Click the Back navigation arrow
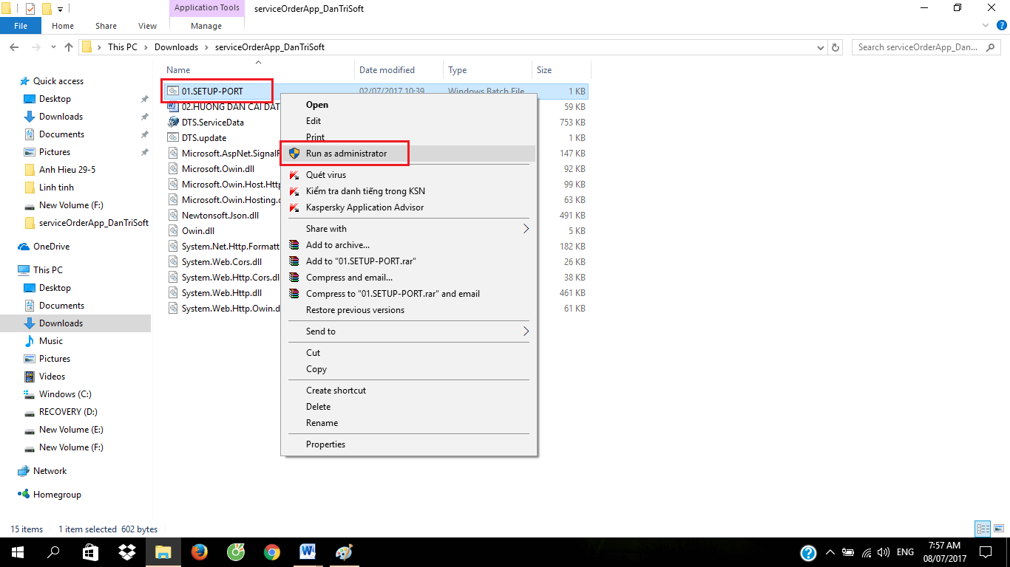 coord(13,47)
